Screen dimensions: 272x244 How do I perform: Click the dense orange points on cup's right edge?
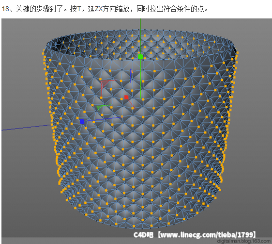(229, 113)
